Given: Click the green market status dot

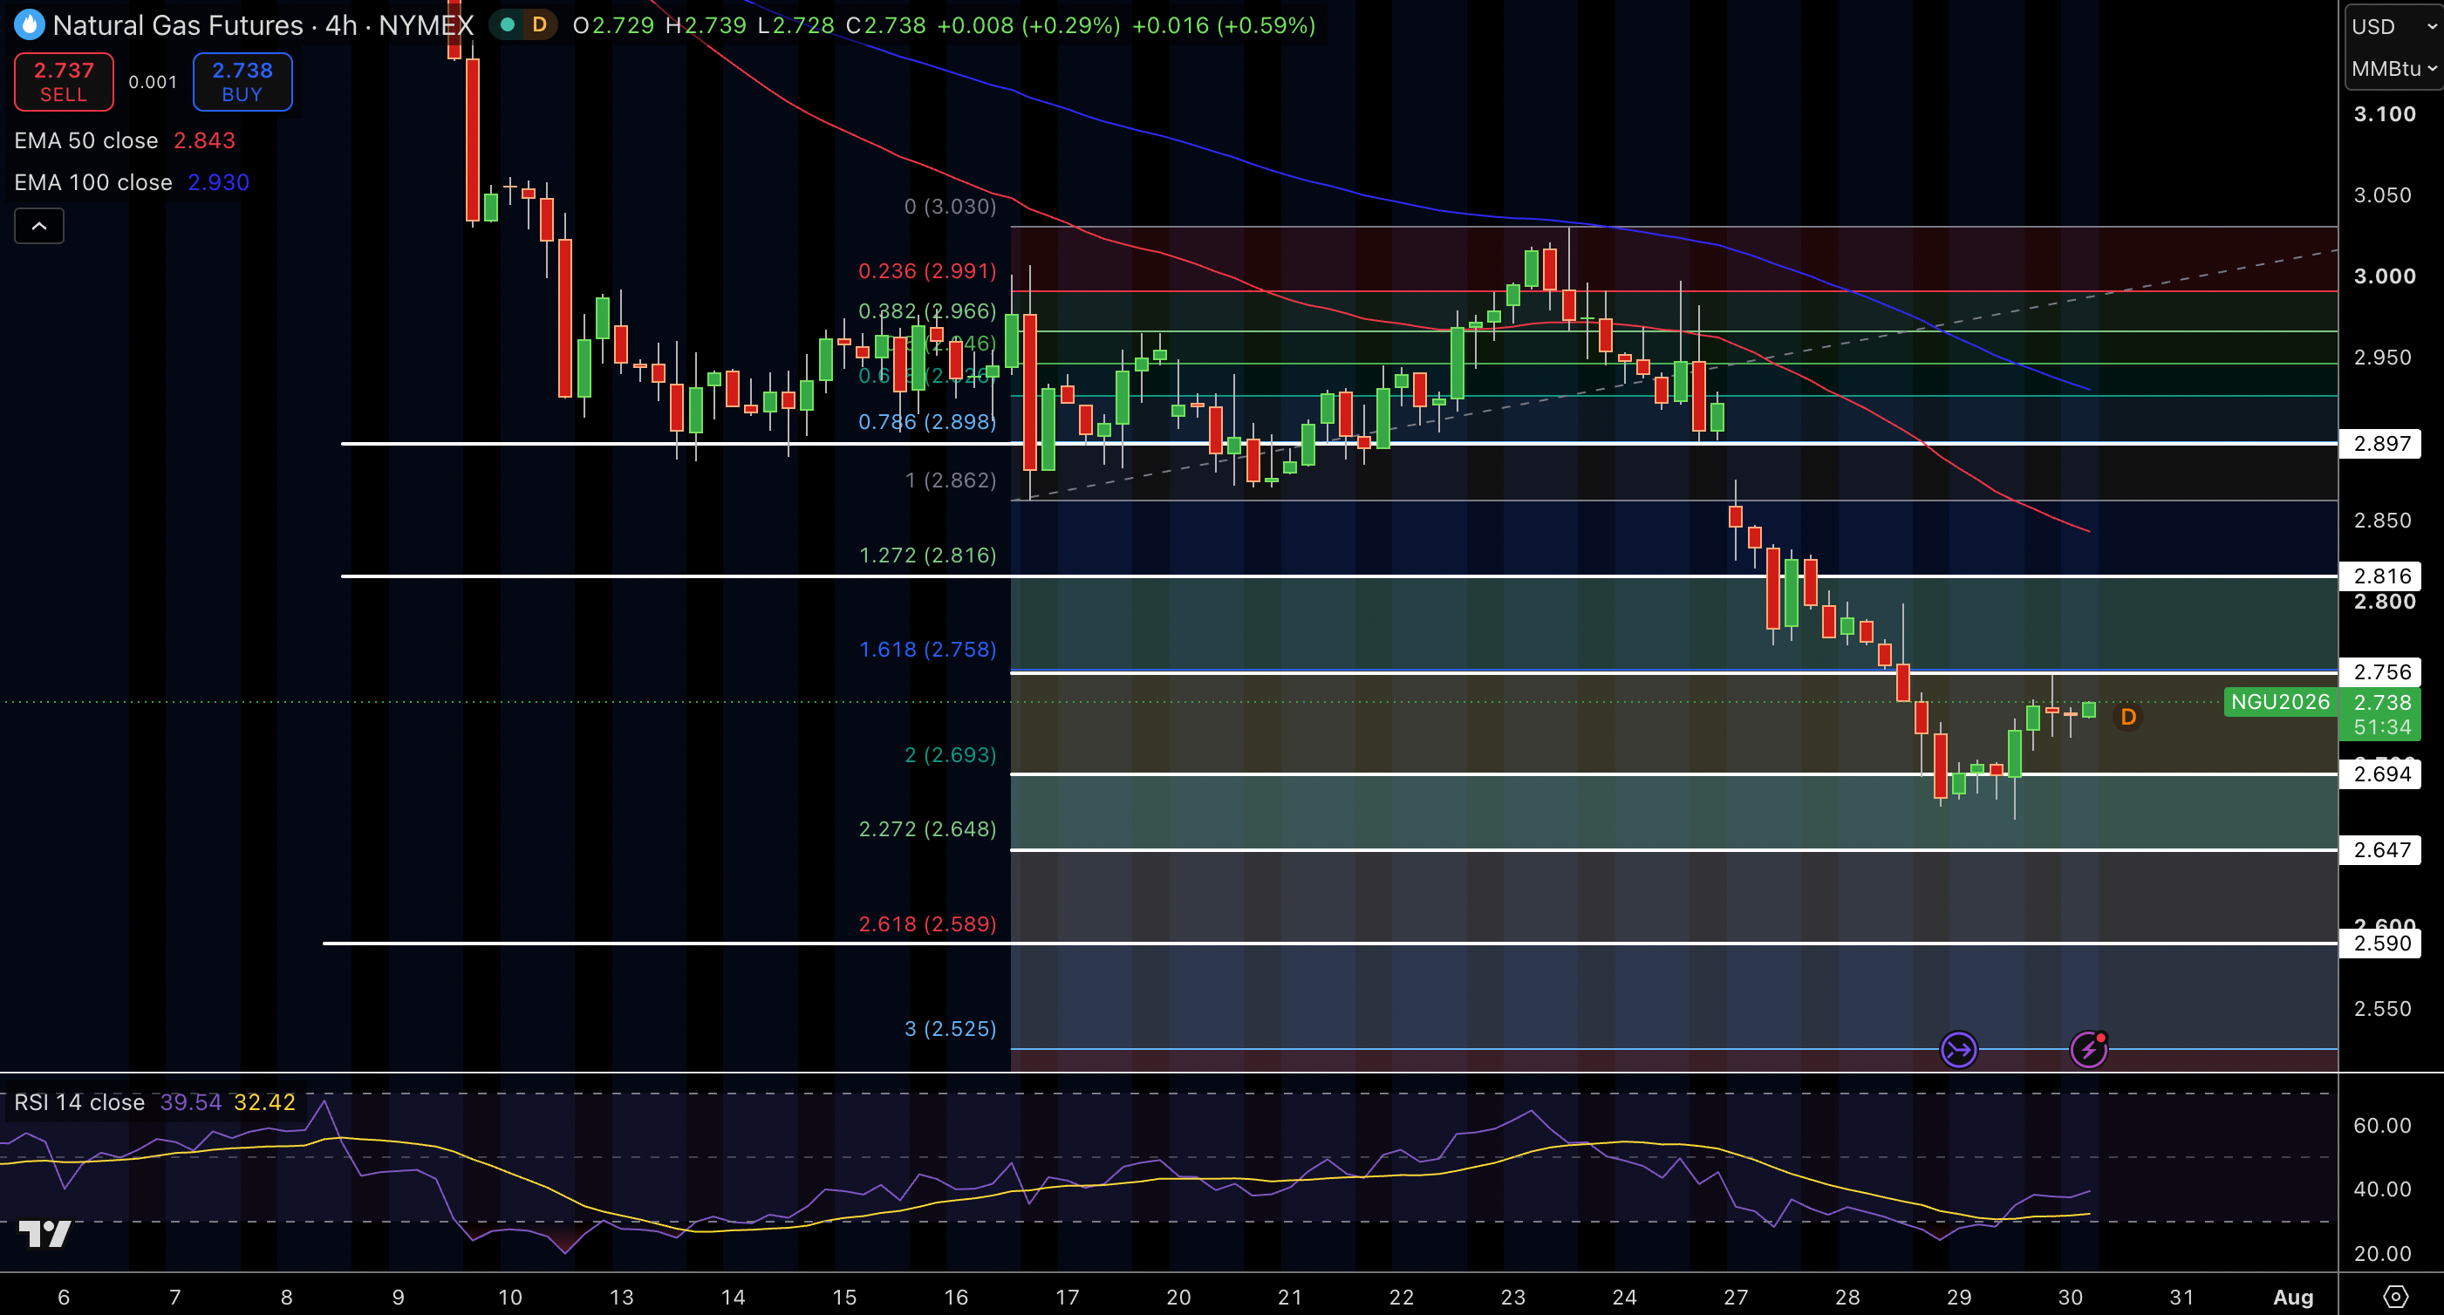Looking at the screenshot, I should [x=508, y=24].
